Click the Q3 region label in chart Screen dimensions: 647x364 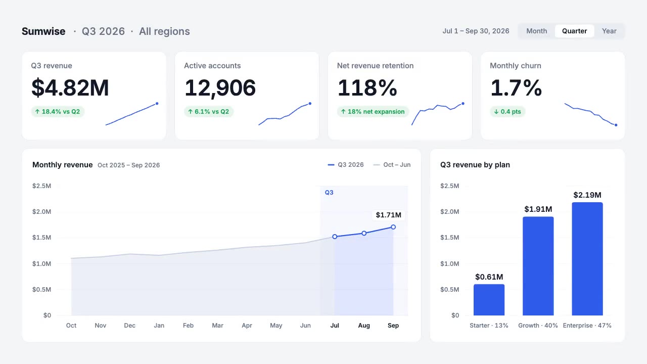pyautogui.click(x=329, y=193)
